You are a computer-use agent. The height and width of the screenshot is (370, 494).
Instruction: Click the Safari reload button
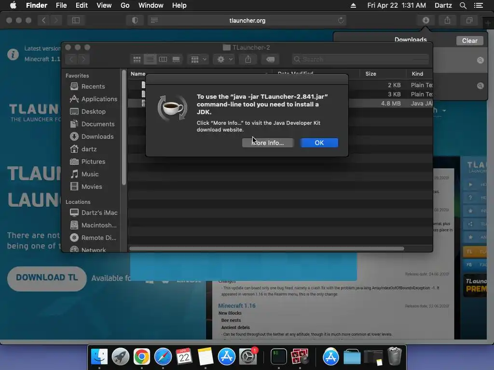pyautogui.click(x=341, y=20)
